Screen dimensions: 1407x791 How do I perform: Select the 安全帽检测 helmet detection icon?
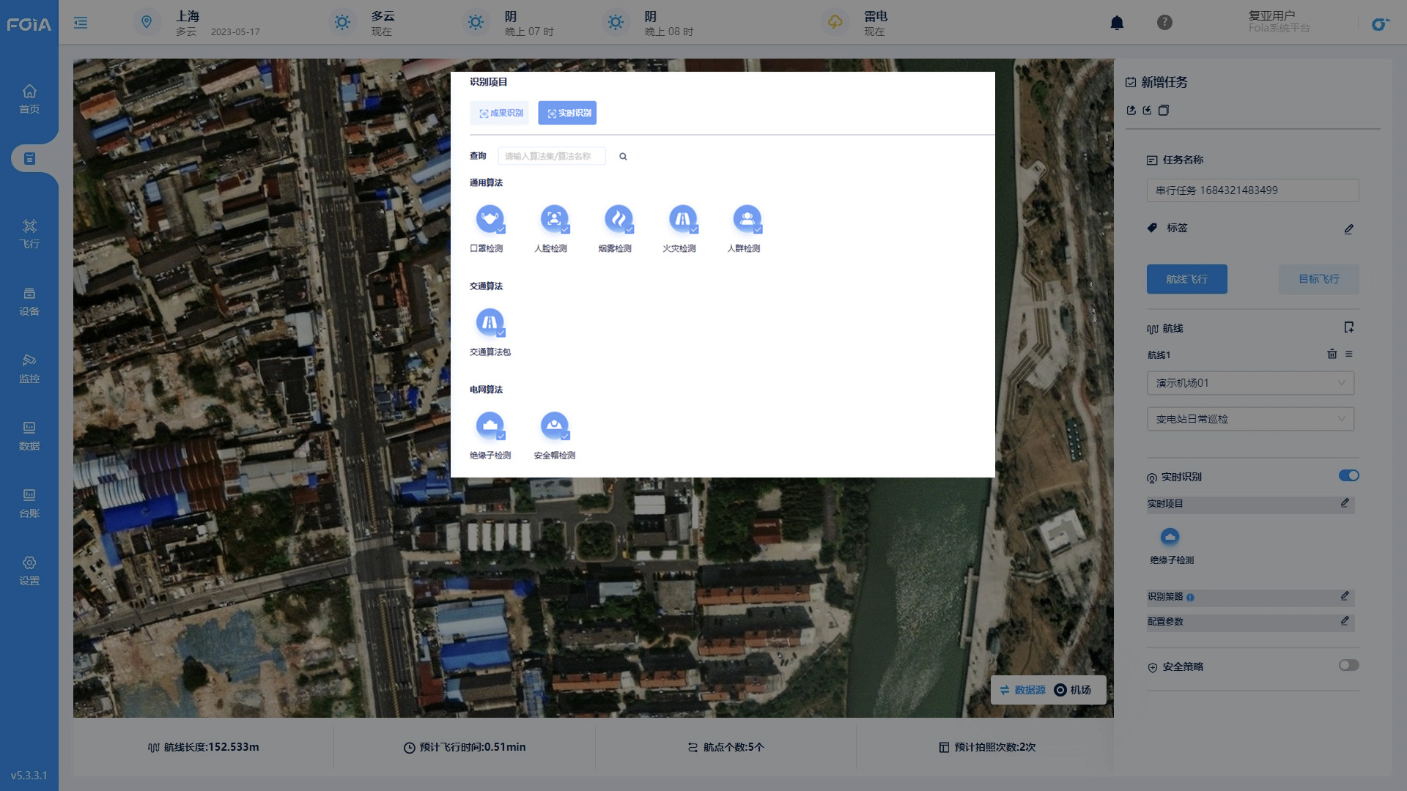554,426
